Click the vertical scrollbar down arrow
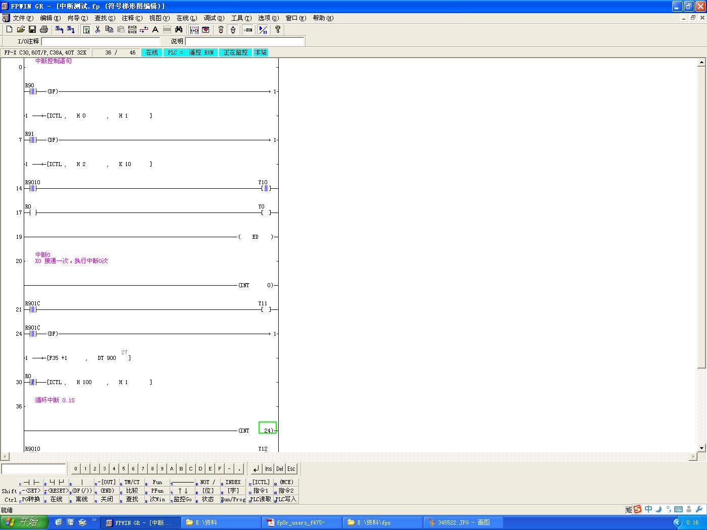 click(701, 448)
